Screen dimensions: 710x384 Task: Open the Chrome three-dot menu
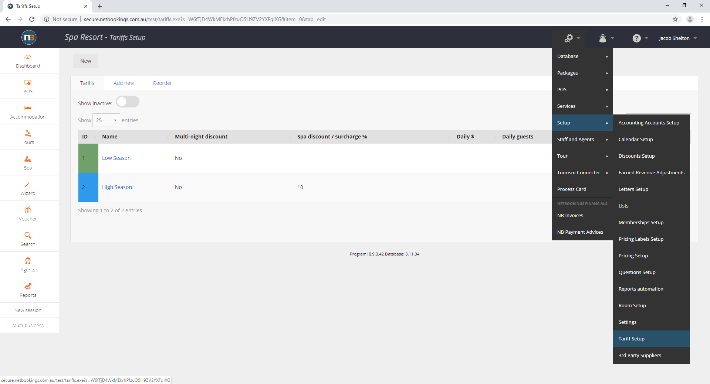tap(702, 19)
